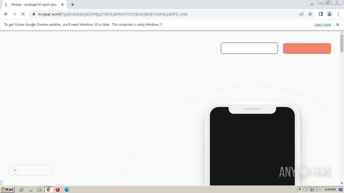Add a new tab with the plus button
The height and width of the screenshot is (193, 344).
(73, 5)
